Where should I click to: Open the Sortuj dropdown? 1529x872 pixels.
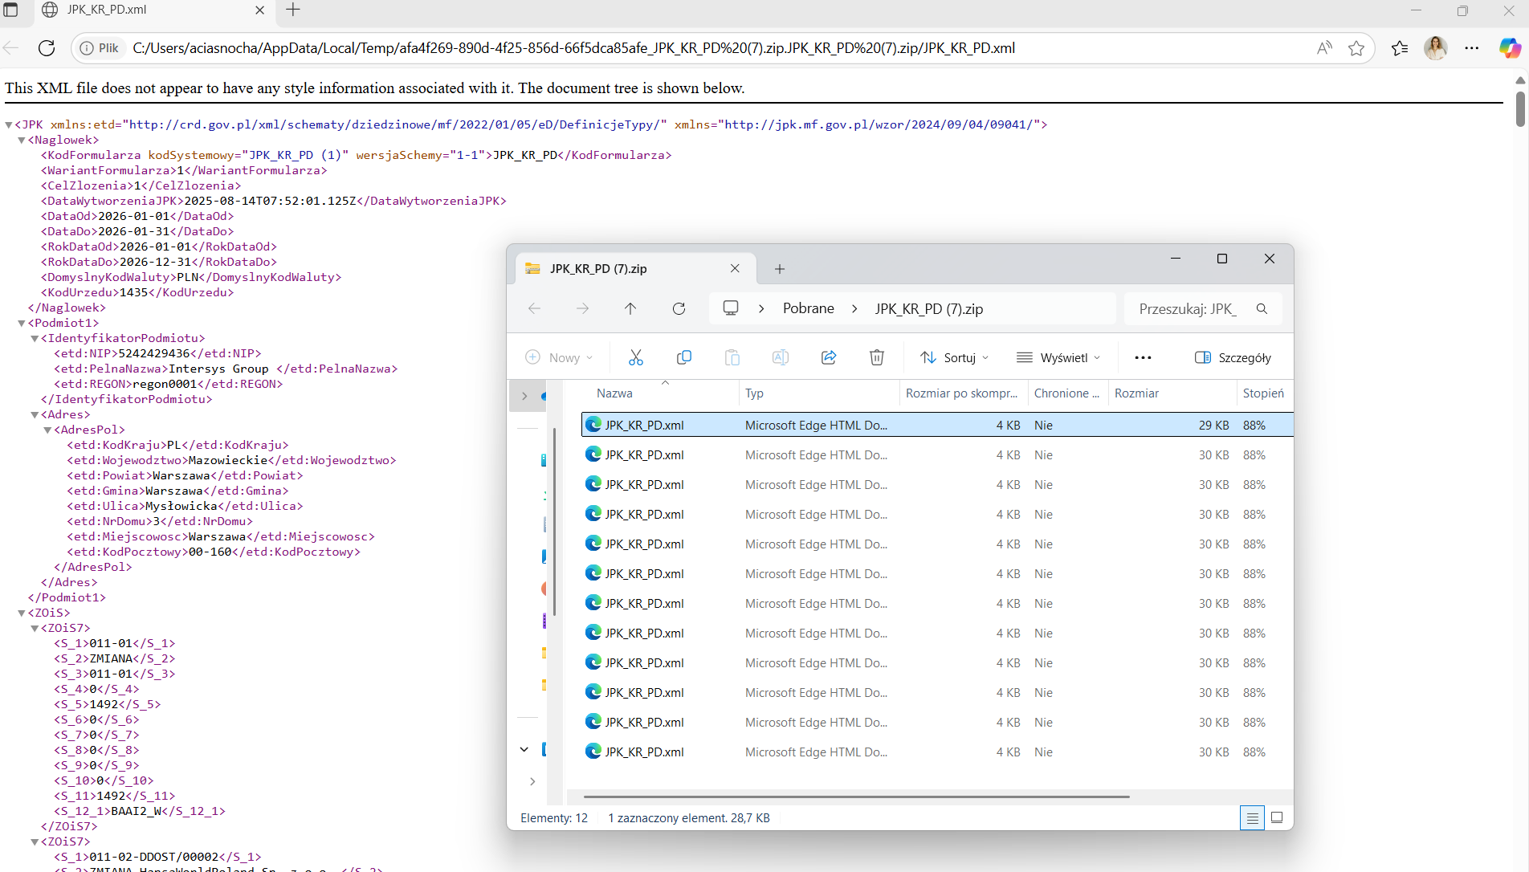(x=954, y=357)
